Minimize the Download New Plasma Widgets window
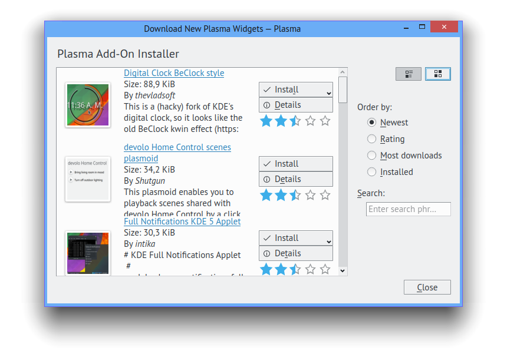This screenshot has height=357, width=507. (406, 28)
